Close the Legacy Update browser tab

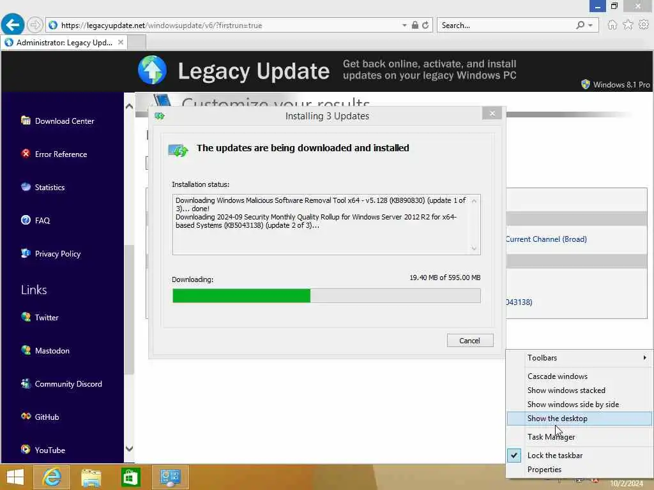[121, 42]
